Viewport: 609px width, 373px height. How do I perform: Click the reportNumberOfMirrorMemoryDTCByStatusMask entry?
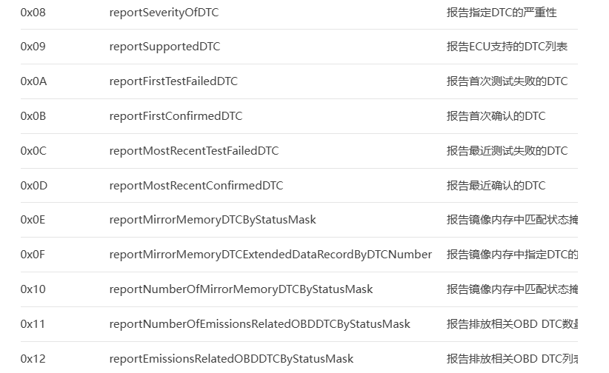241,289
